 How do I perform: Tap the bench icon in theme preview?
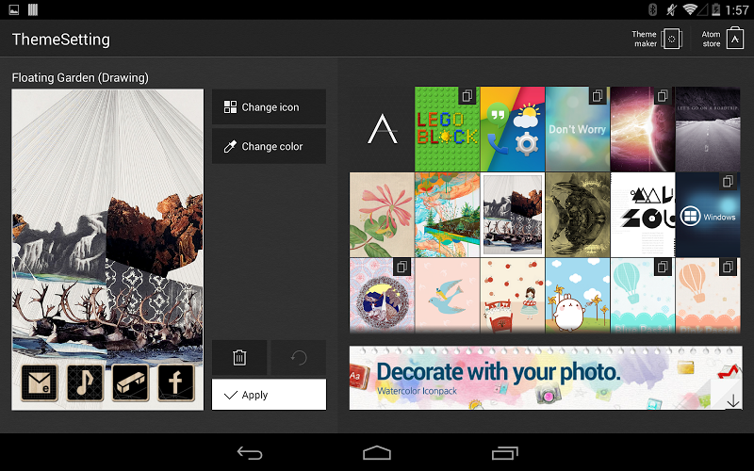(x=130, y=382)
